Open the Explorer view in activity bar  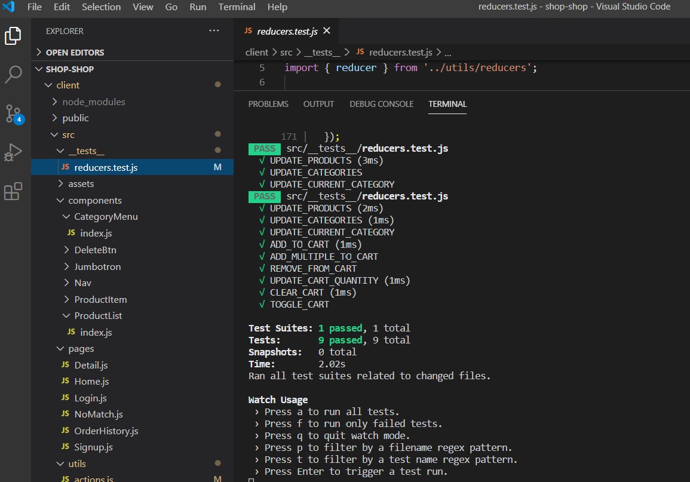tap(13, 36)
